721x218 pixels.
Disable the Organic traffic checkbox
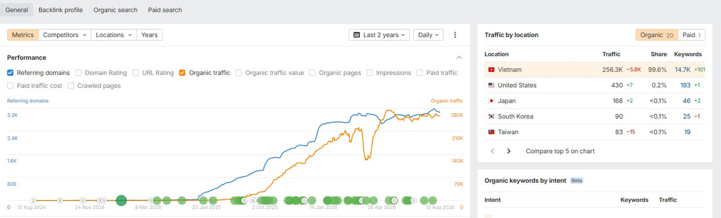[183, 73]
